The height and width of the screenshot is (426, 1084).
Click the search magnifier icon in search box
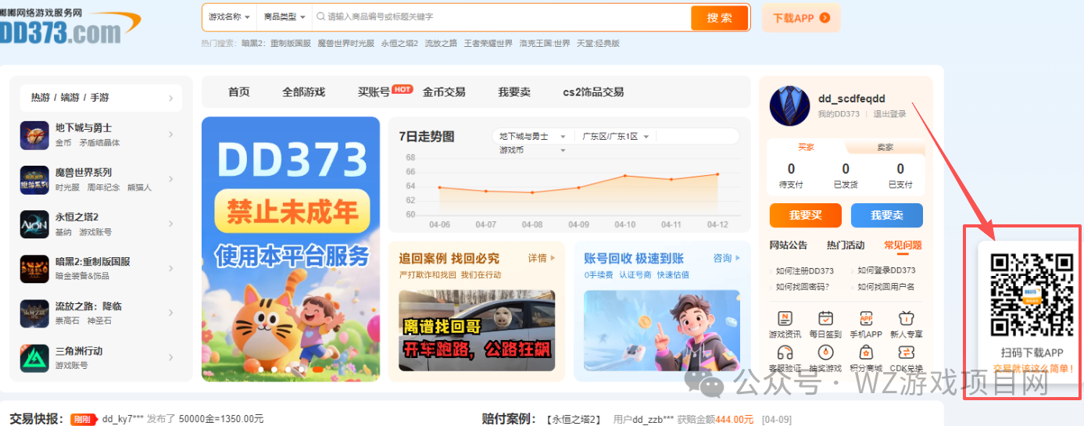320,16
